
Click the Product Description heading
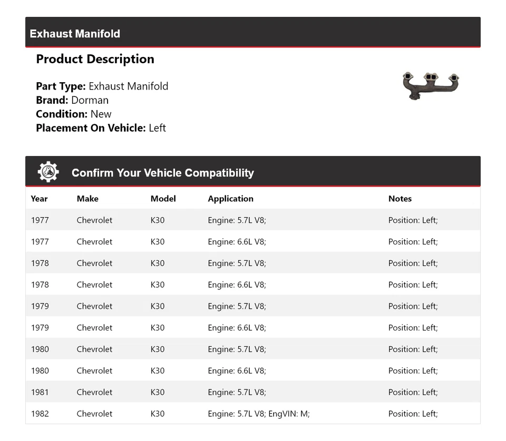coord(95,59)
